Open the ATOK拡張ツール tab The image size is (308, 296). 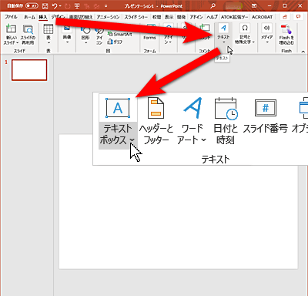(235, 17)
